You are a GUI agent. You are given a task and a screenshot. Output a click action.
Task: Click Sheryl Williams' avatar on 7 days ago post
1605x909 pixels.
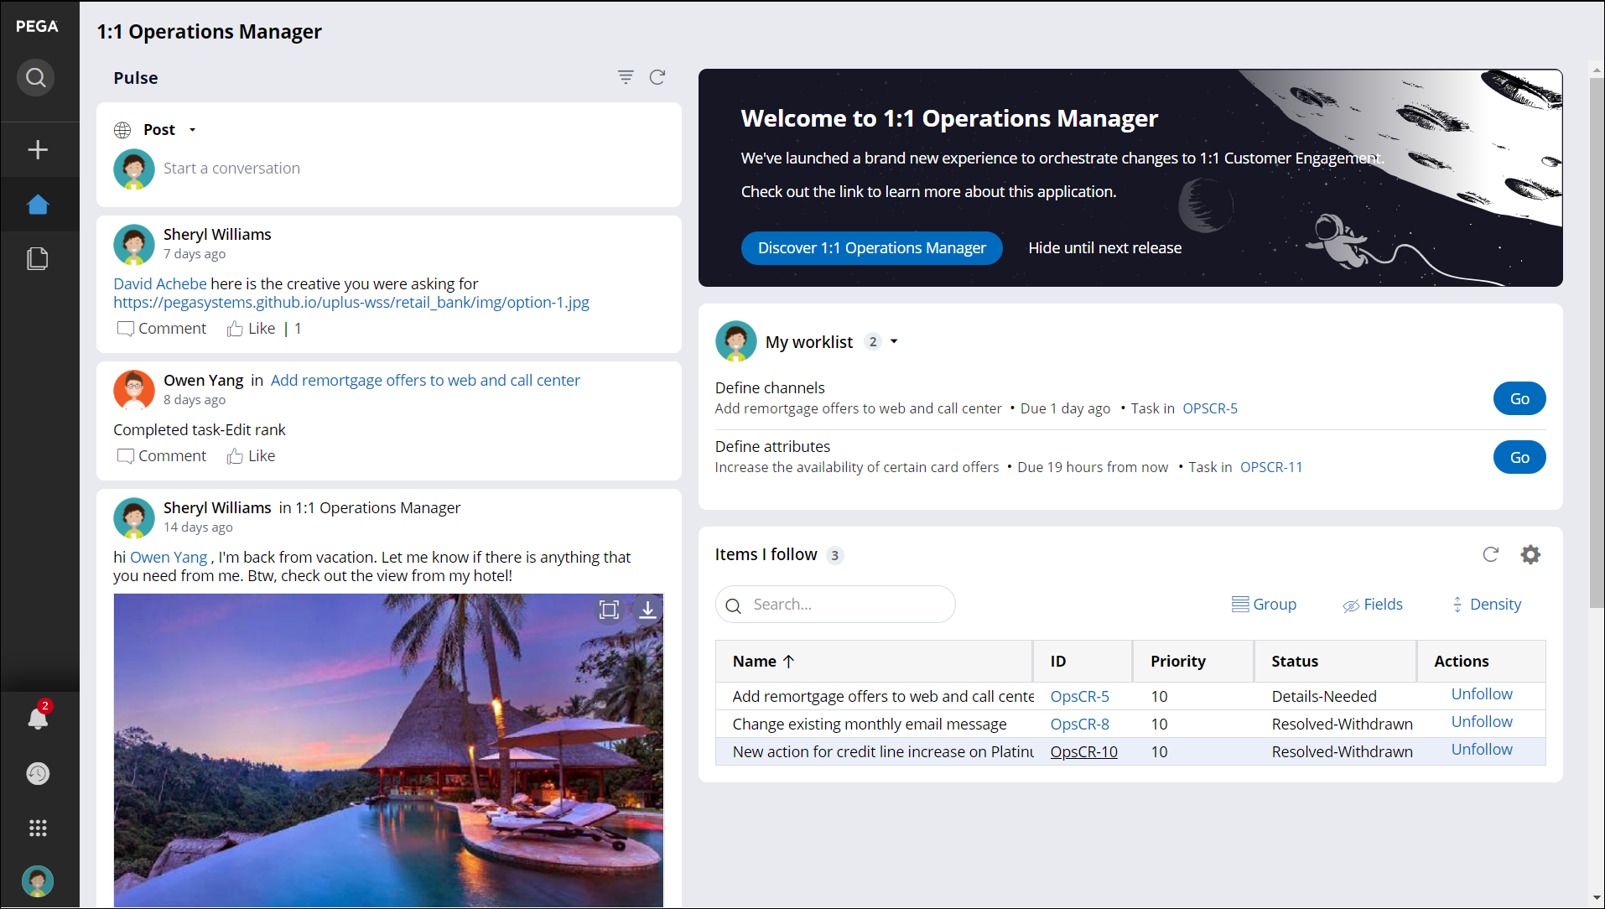[x=134, y=243]
